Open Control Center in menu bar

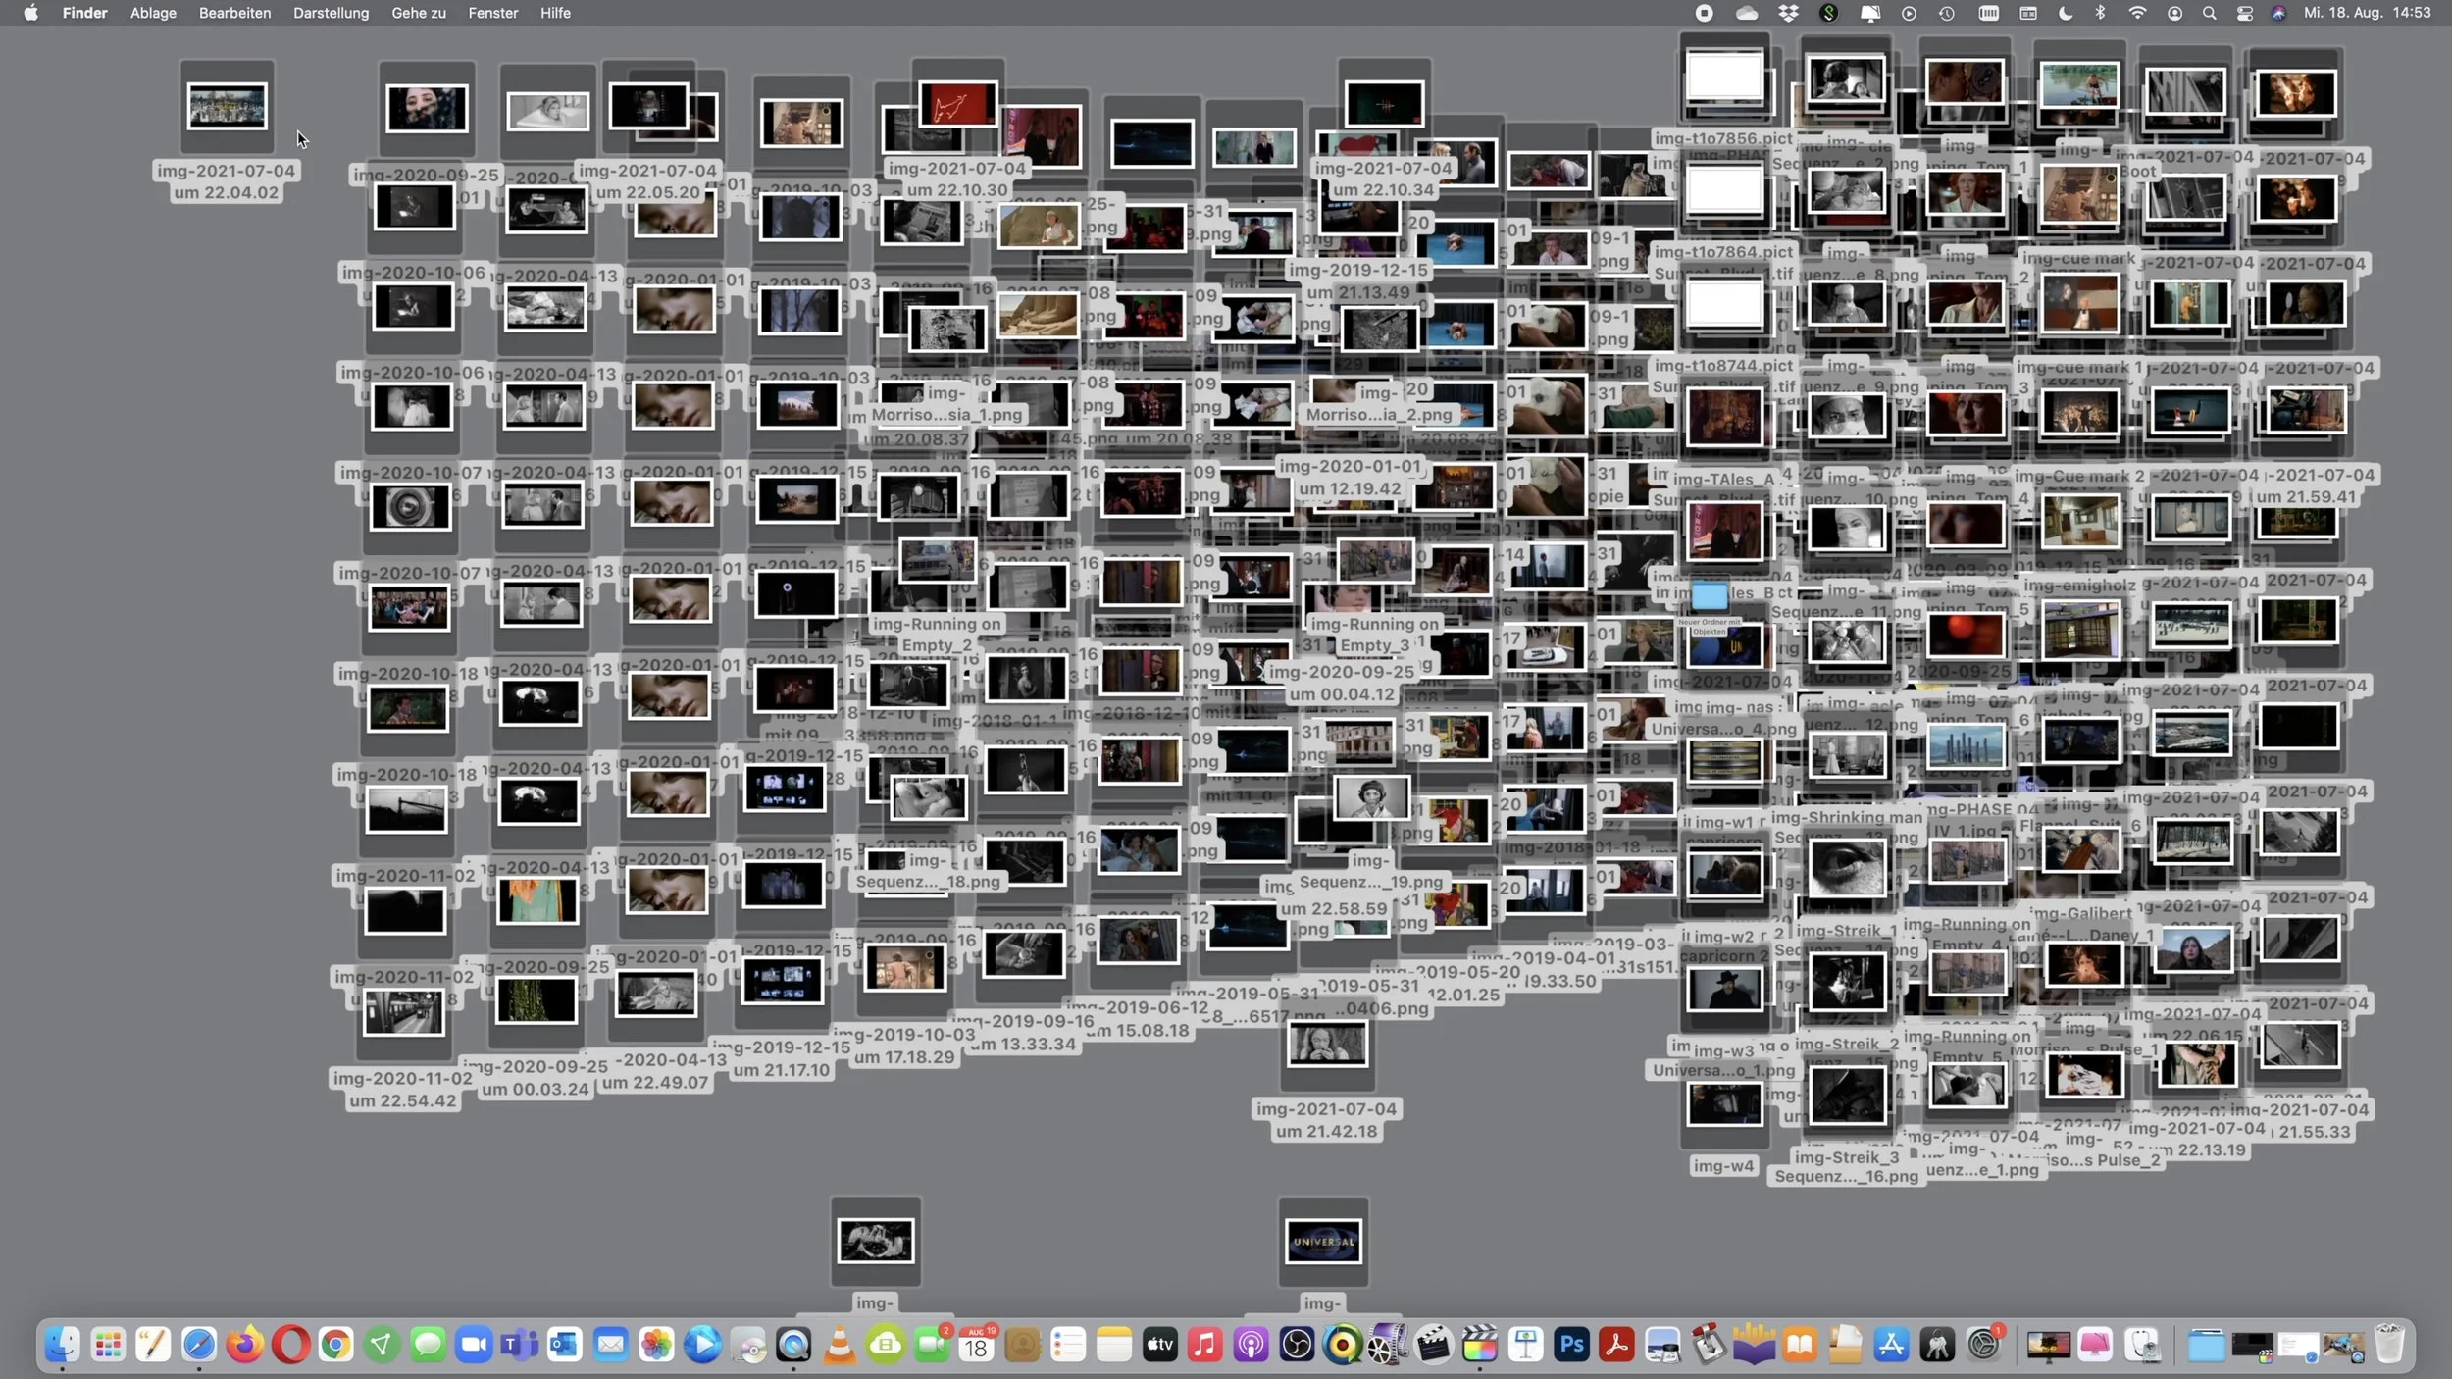[2244, 13]
